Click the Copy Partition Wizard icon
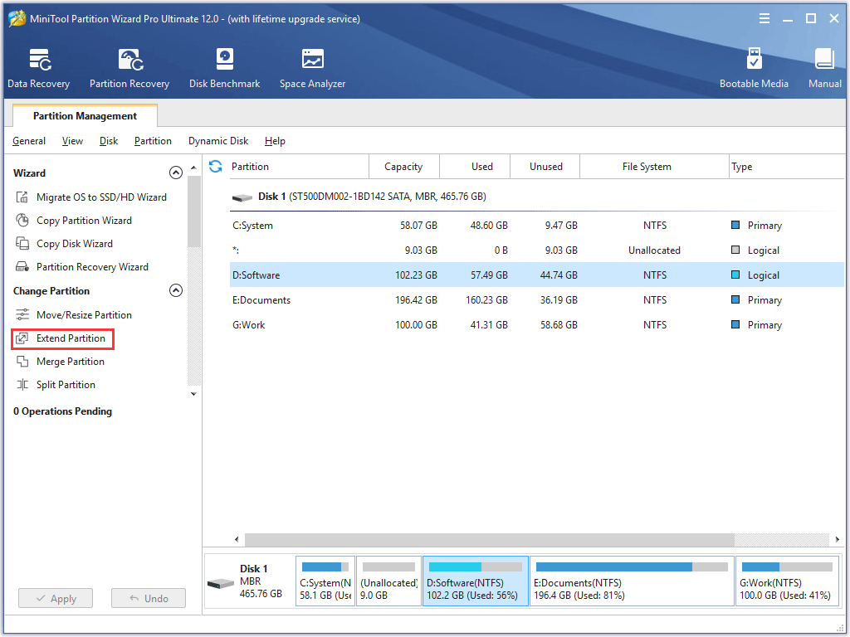 click(22, 221)
